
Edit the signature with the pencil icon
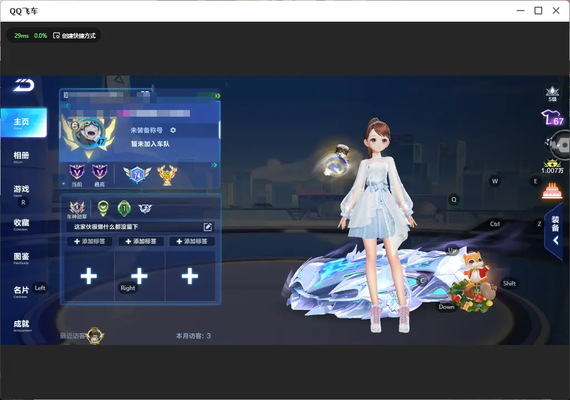click(x=208, y=227)
